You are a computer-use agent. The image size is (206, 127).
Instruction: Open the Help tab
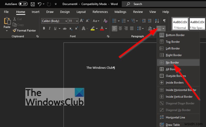click(166, 12)
